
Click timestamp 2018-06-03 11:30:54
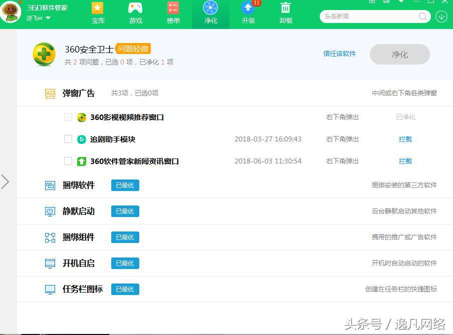pyautogui.click(x=268, y=161)
